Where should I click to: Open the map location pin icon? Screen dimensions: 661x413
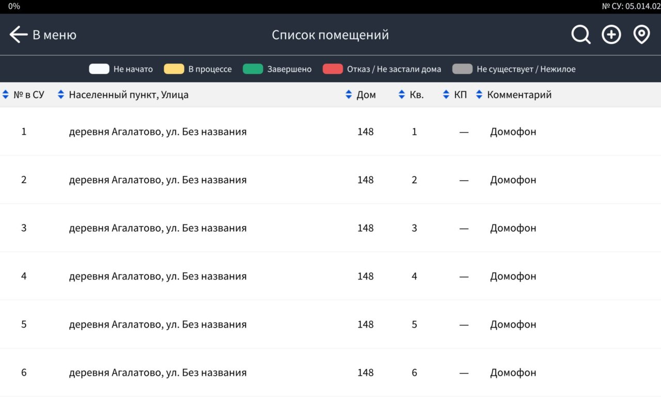click(x=641, y=35)
